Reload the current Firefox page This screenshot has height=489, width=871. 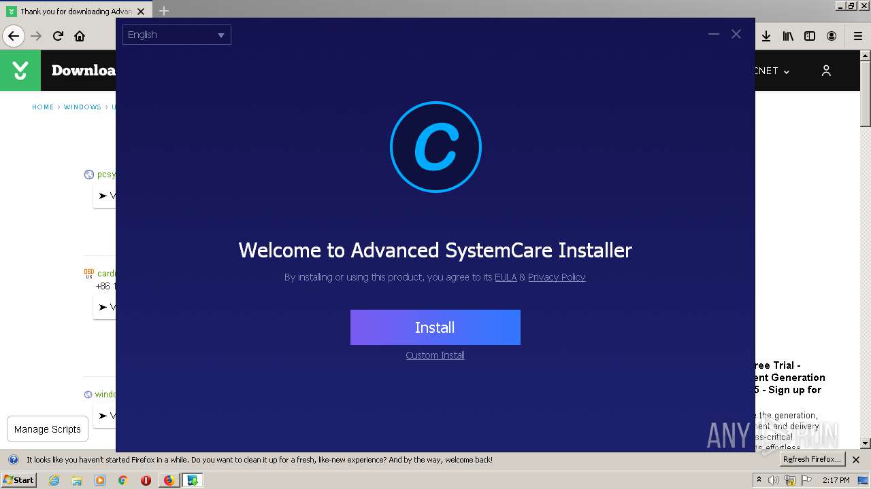tap(58, 36)
